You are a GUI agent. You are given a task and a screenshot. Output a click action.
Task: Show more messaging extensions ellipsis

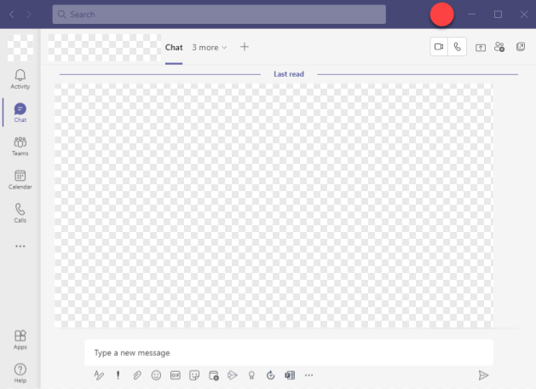pyautogui.click(x=308, y=375)
